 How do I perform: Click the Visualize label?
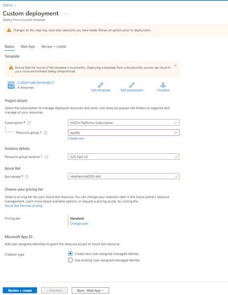click(163, 90)
